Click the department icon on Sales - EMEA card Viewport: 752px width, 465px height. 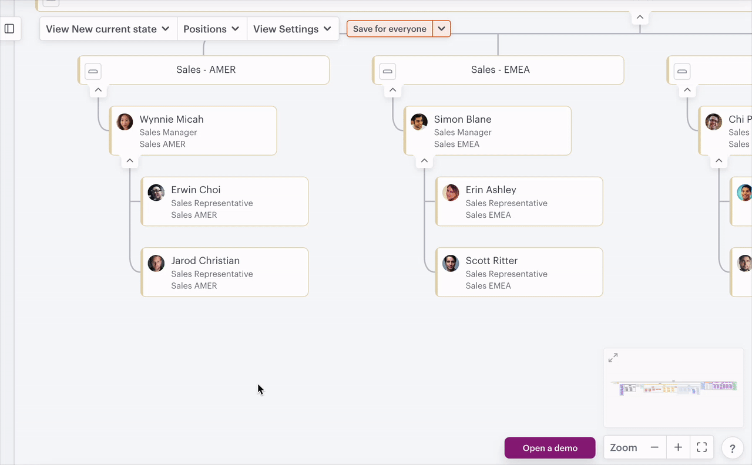click(387, 71)
